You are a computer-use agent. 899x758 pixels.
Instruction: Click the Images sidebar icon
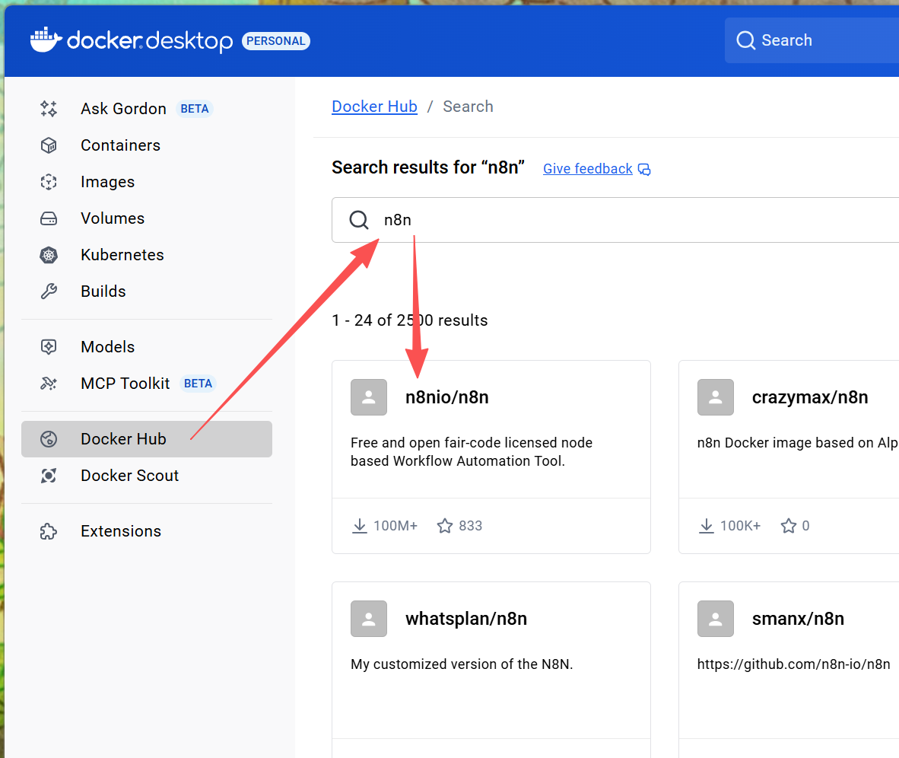pyautogui.click(x=49, y=182)
